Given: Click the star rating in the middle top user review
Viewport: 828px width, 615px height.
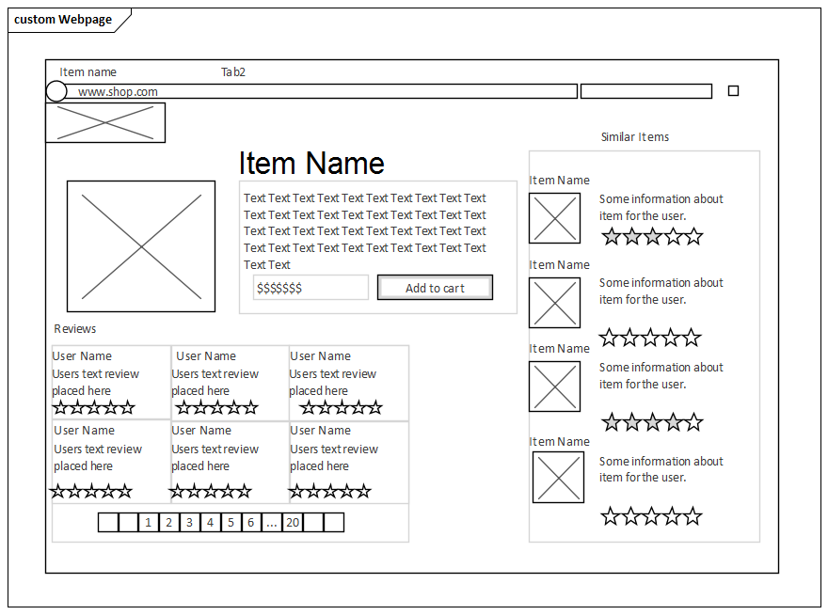Looking at the screenshot, I should pyautogui.click(x=215, y=407).
